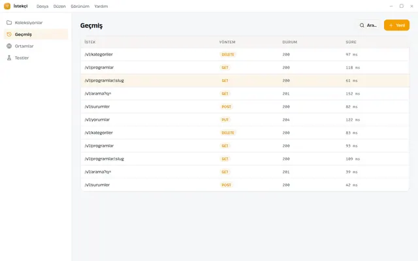Click the search magnifier icon
This screenshot has height=261, width=418.
pos(362,25)
